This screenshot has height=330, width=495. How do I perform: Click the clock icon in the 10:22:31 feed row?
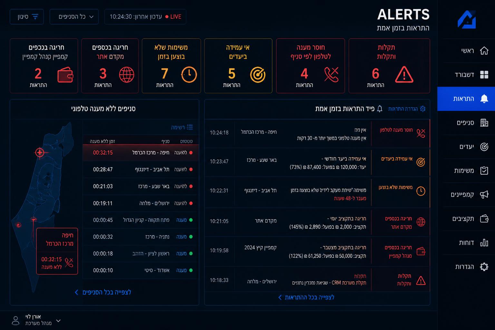pyautogui.click(x=421, y=191)
